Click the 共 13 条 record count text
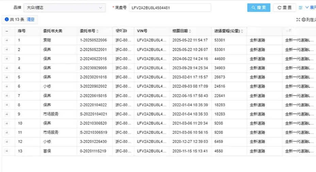The height and width of the screenshot is (172, 316). coord(17,19)
